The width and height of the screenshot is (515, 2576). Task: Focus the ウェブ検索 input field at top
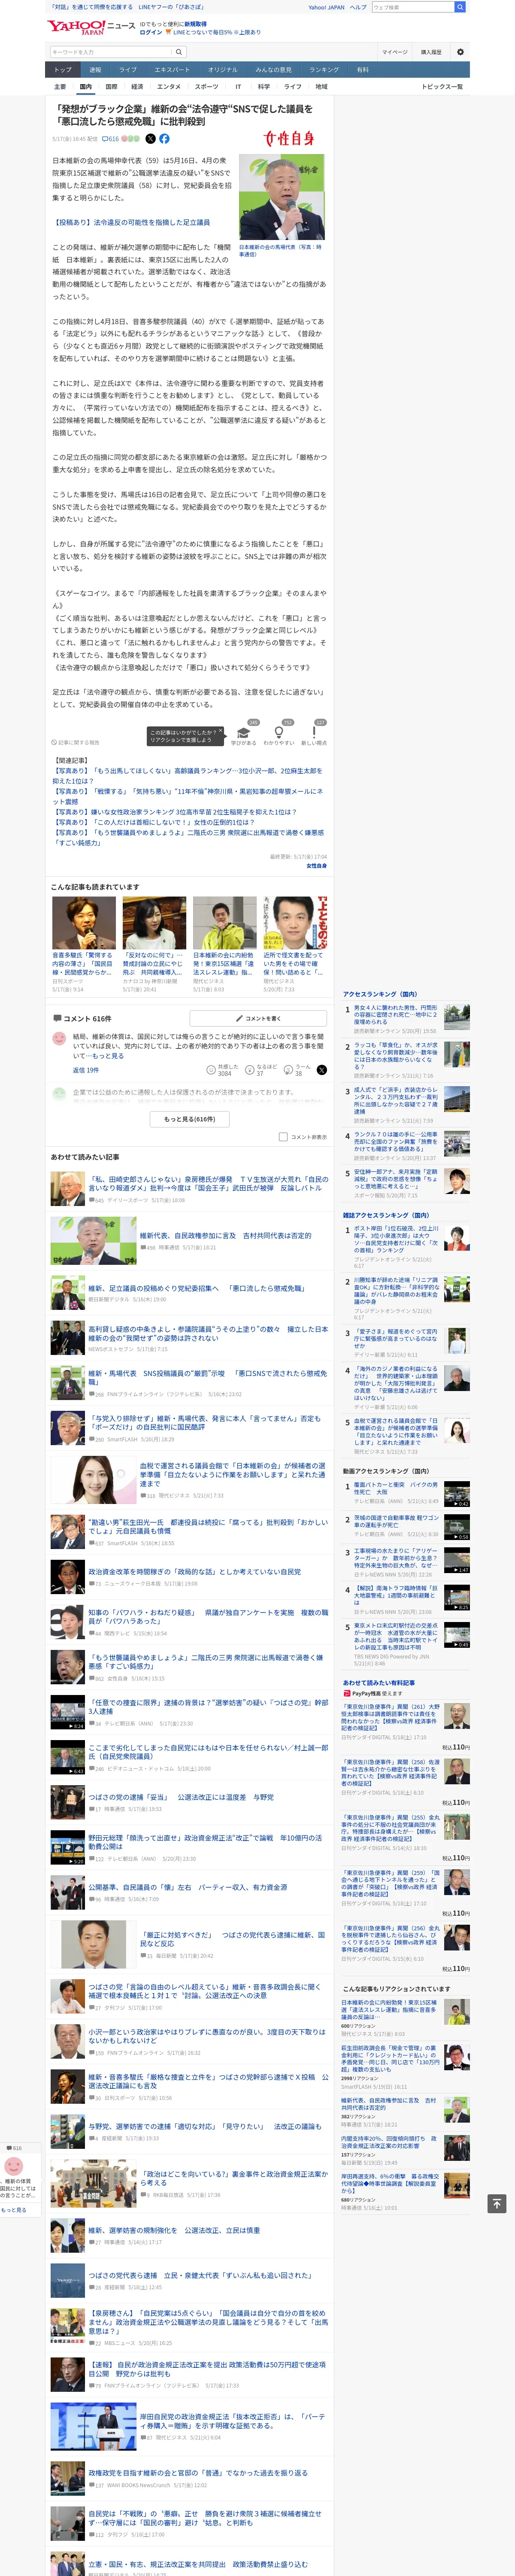pyautogui.click(x=413, y=7)
